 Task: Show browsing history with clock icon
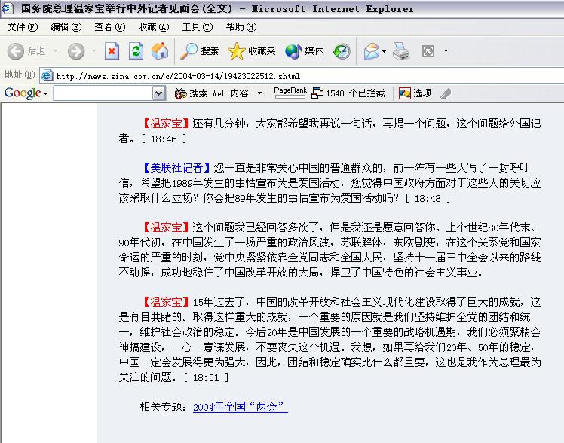[342, 51]
